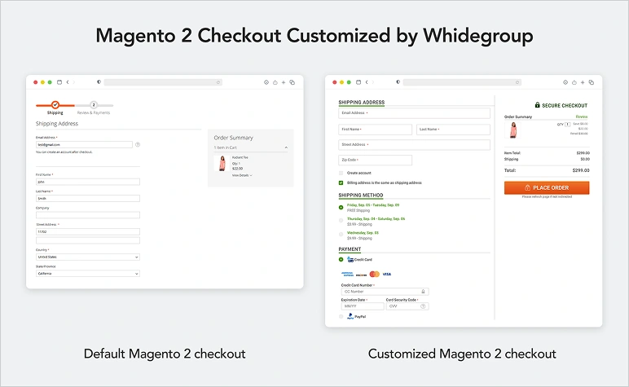The image size is (629, 387).
Task: Click the shield privacy icon in the left browser
Action: pos(99,81)
